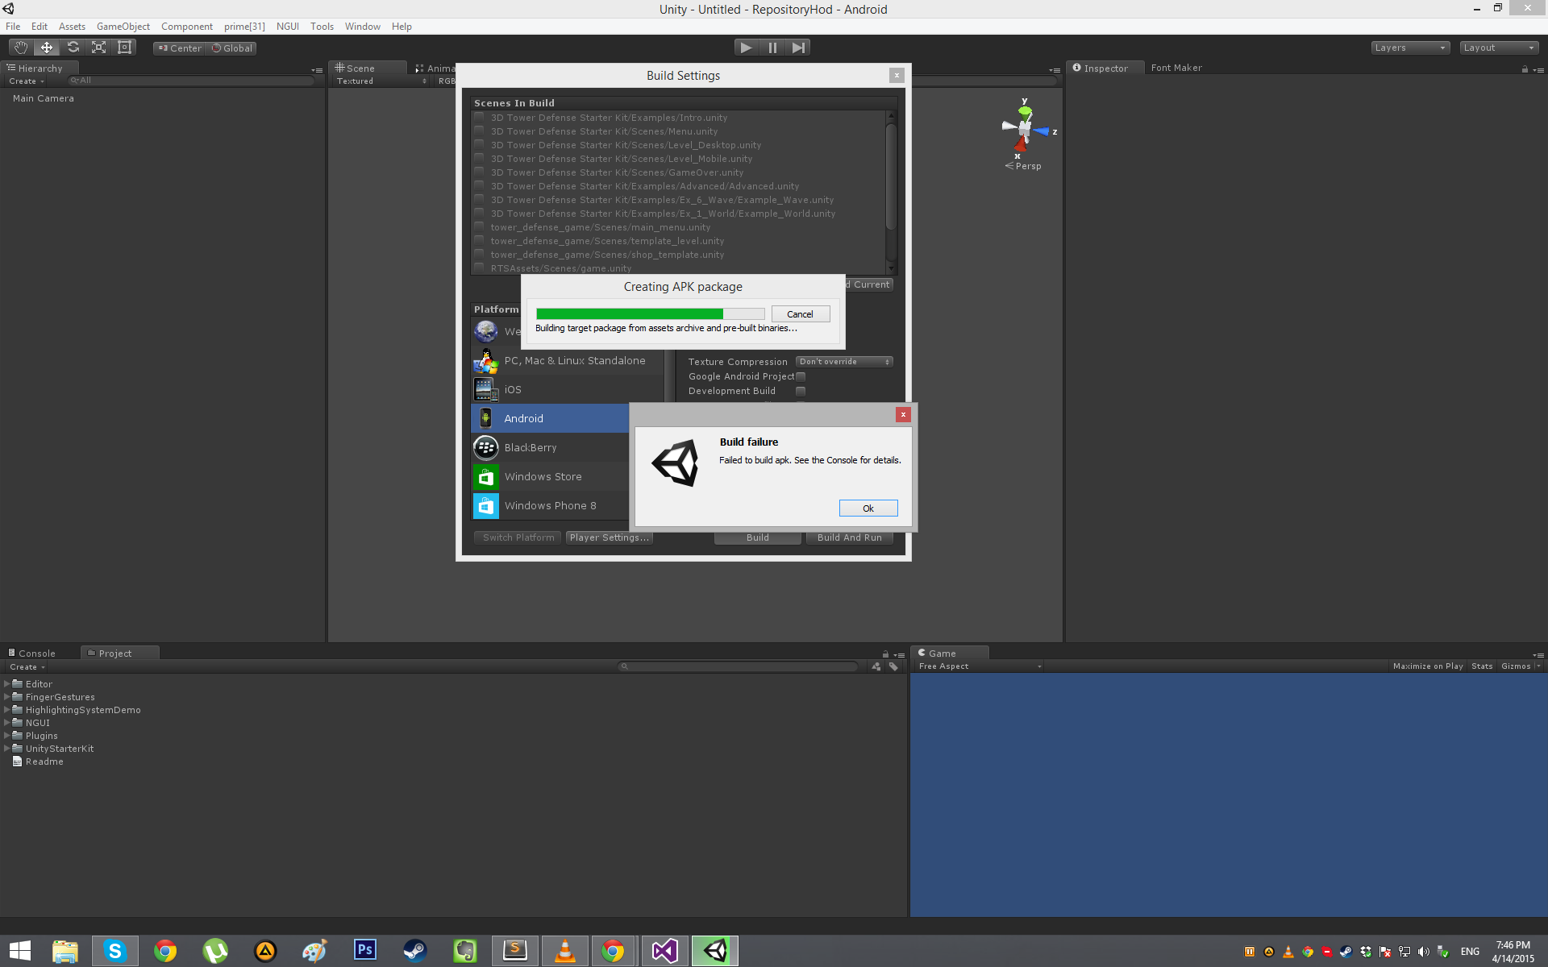Select the BlackBerry platform

550,448
